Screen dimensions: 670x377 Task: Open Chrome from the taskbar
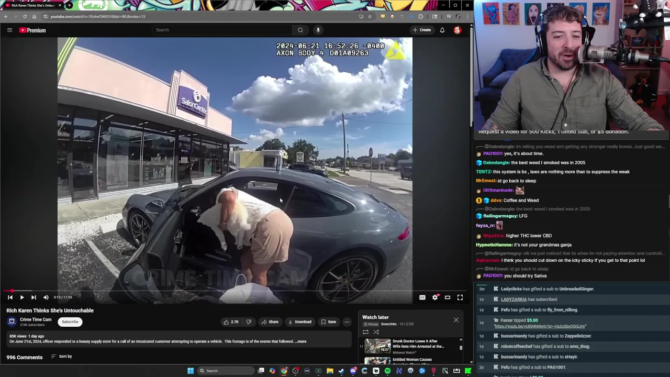[284, 371]
